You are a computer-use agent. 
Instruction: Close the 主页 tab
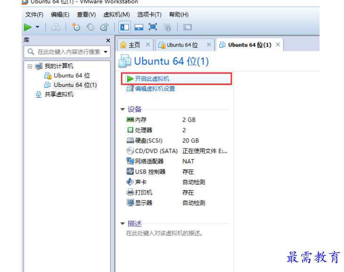click(x=148, y=45)
